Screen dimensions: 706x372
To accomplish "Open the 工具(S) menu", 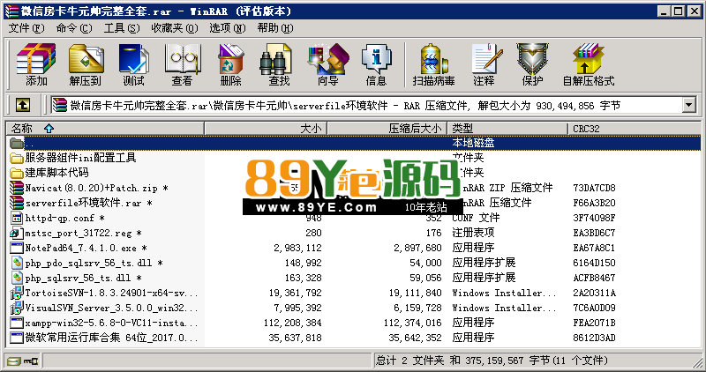I will (122, 28).
